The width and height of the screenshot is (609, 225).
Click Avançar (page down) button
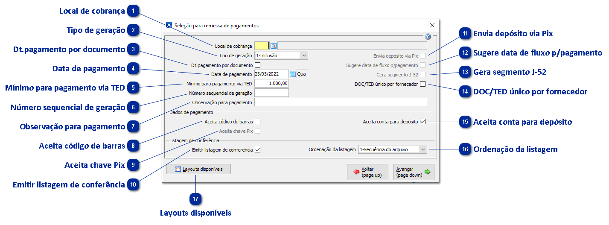(414, 172)
